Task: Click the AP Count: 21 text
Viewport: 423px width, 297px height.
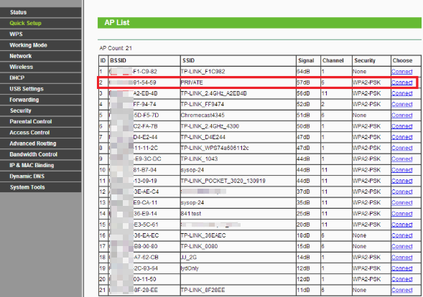Action: [x=116, y=48]
